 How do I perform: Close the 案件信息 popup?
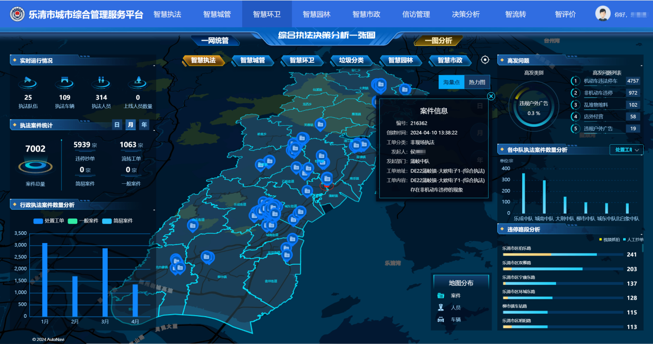coord(491,96)
